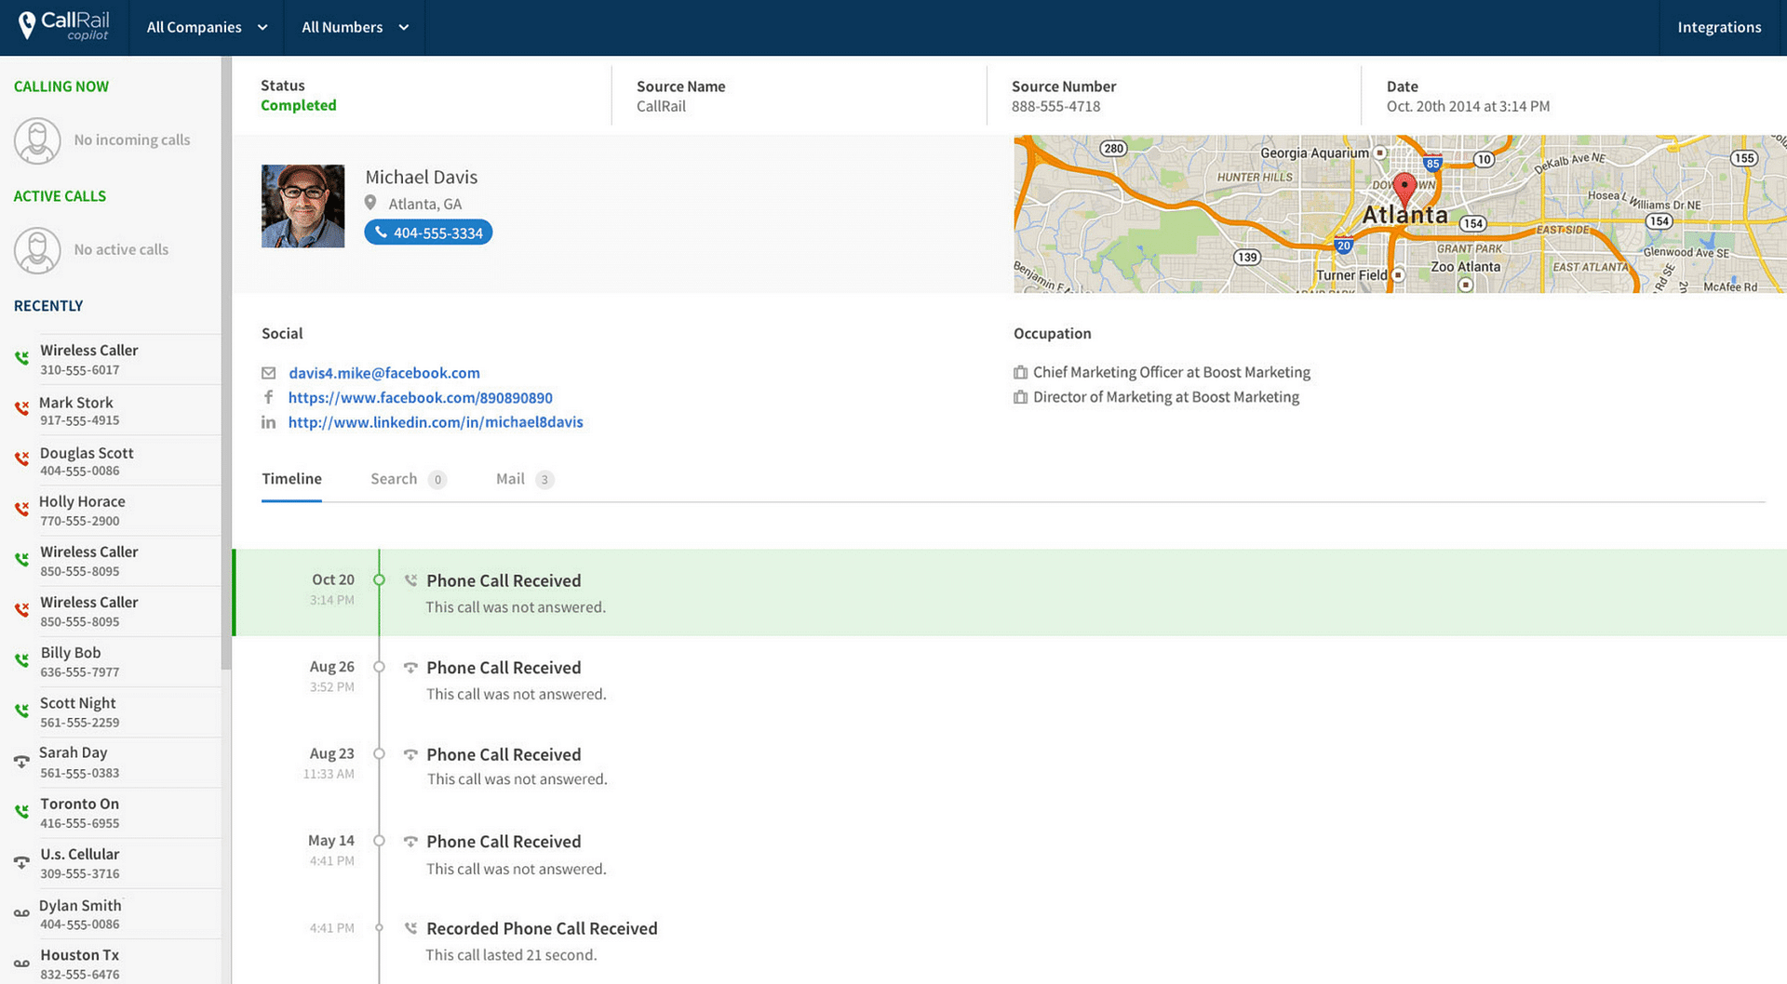Select the LinkedIn icon in the Social section
This screenshot has height=984, width=1787.
[268, 422]
